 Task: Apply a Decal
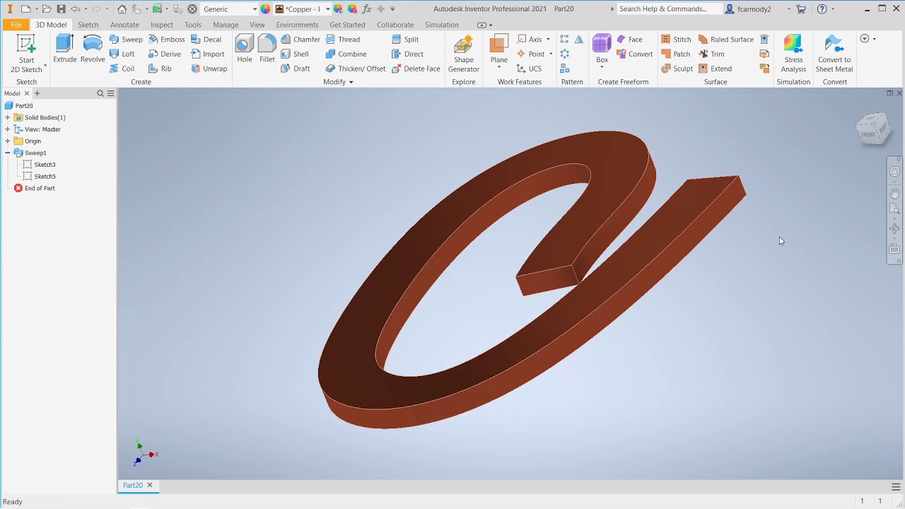[206, 40]
